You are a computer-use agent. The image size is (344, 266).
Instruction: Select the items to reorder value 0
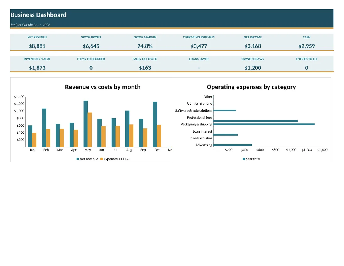[91, 68]
